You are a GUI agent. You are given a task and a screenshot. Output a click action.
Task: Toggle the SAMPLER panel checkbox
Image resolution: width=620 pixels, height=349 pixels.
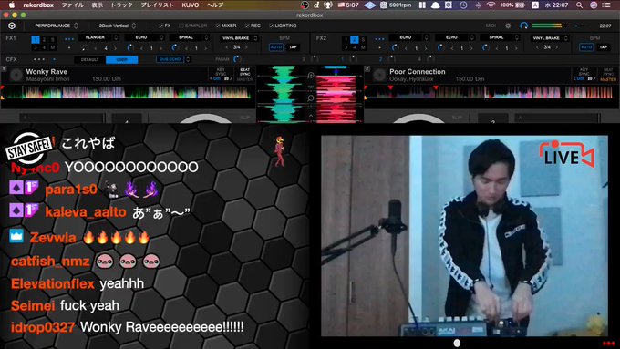pos(181,26)
